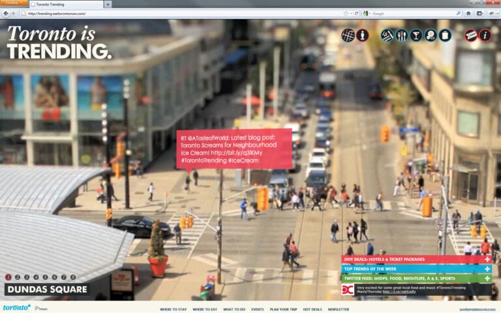Click the shopping bag icon

click(x=445, y=35)
